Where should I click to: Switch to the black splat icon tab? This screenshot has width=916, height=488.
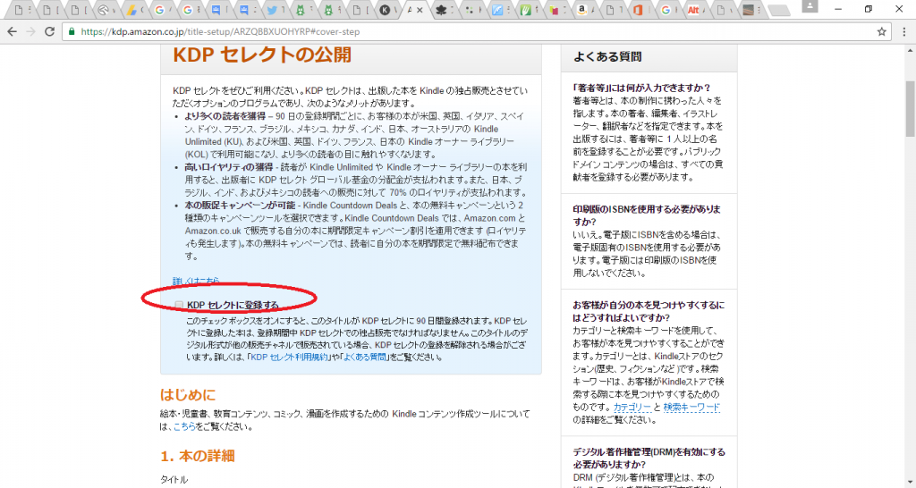444,10
